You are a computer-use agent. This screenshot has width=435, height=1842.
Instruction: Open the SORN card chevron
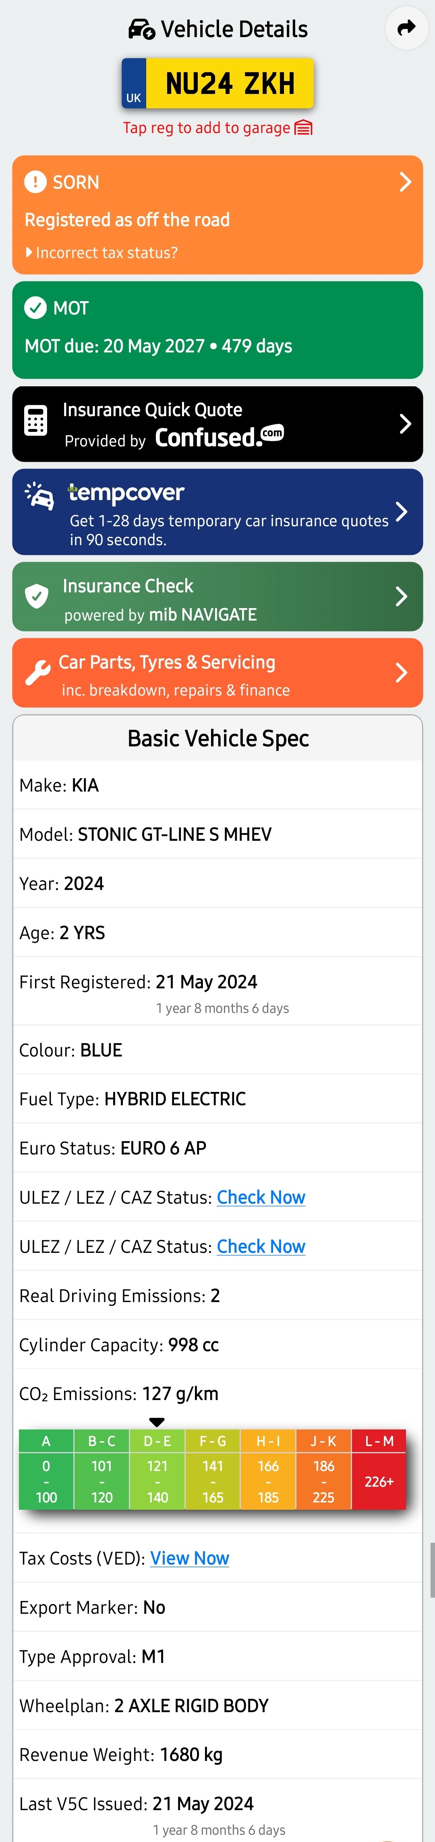point(405,181)
